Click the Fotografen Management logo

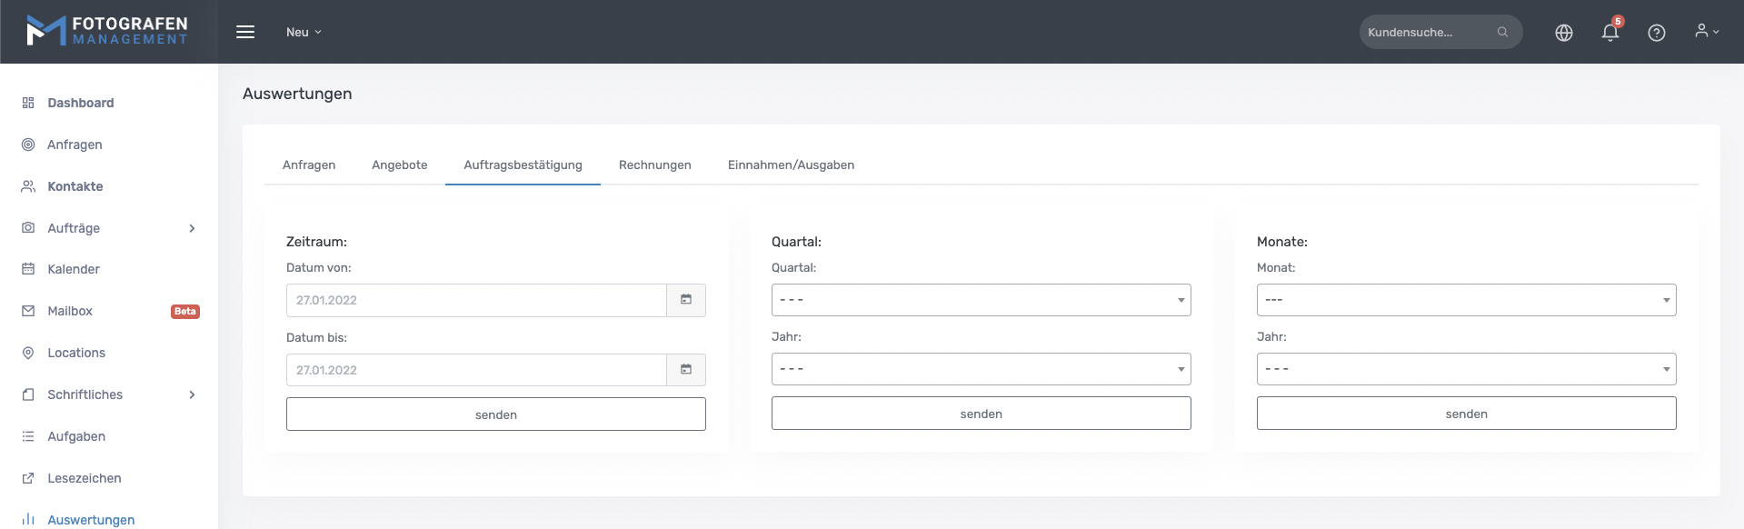pos(107,31)
